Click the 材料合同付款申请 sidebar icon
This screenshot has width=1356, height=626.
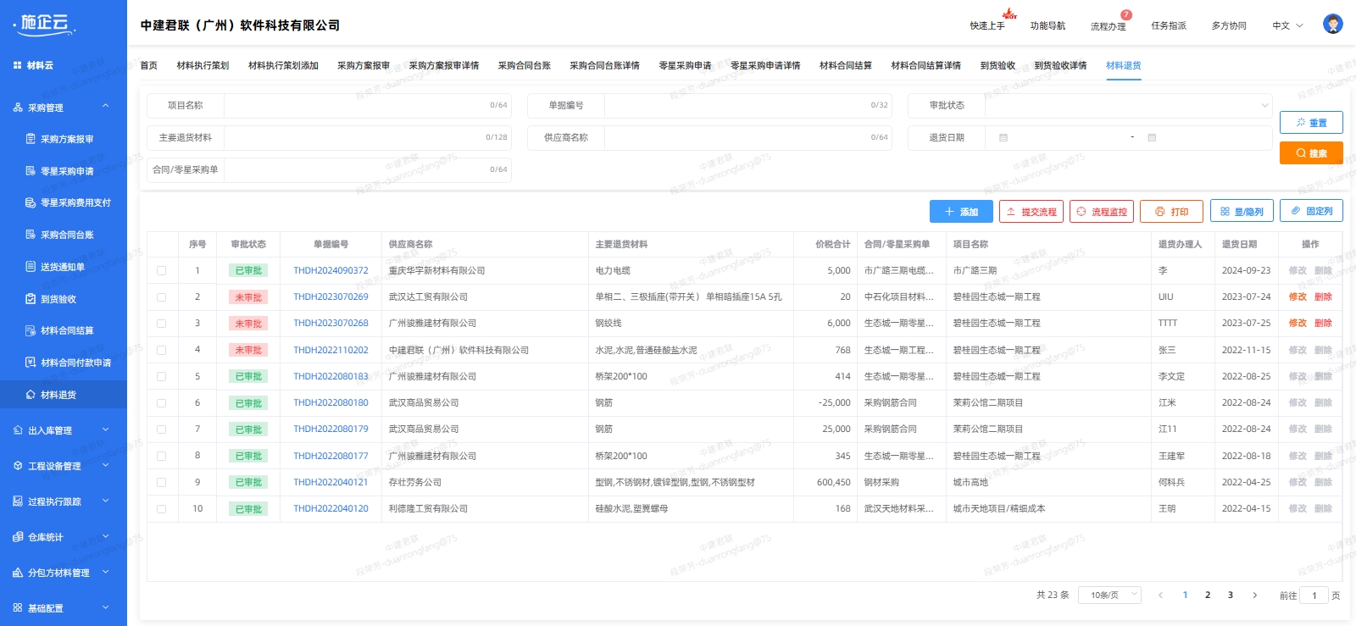pyautogui.click(x=31, y=363)
